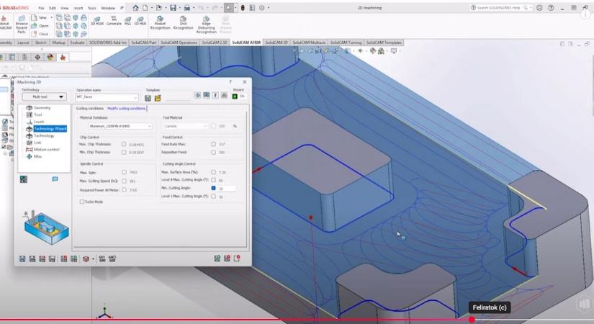Open the Technology Multi tool dropdown
594x324 pixels.
[45, 97]
